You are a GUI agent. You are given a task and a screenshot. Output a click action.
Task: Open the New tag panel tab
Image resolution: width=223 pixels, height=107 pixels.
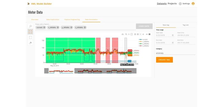[x=166, y=25]
